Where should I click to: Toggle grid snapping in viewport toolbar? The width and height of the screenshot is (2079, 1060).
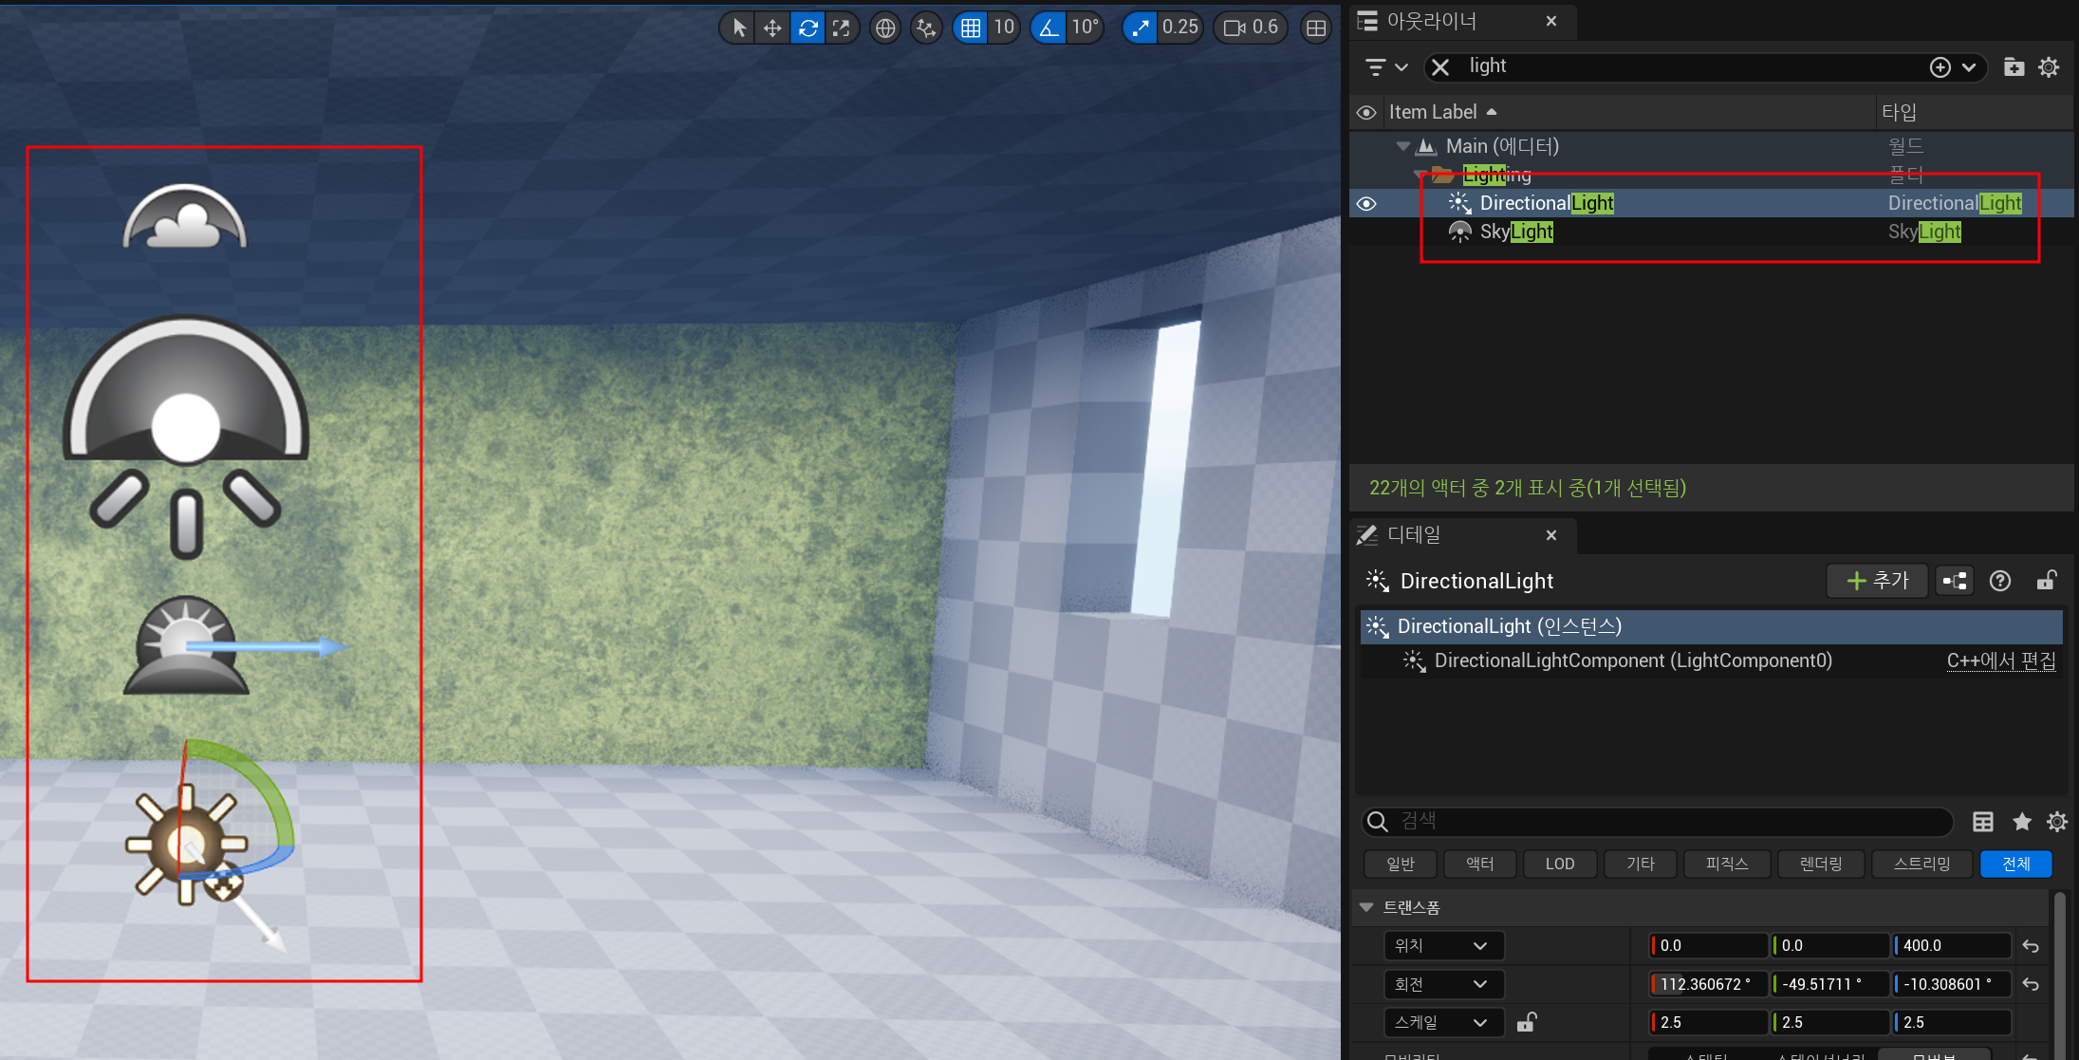pyautogui.click(x=971, y=28)
